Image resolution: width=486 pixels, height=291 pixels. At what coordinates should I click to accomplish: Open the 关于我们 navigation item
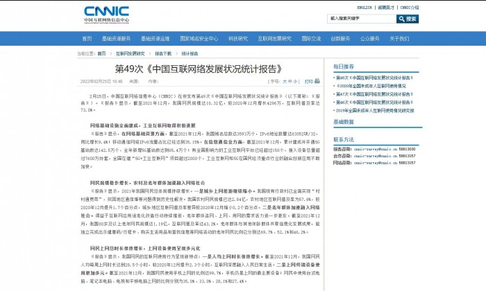click(x=399, y=39)
